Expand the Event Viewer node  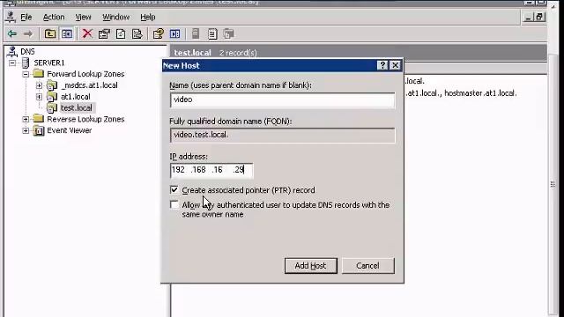[26, 130]
